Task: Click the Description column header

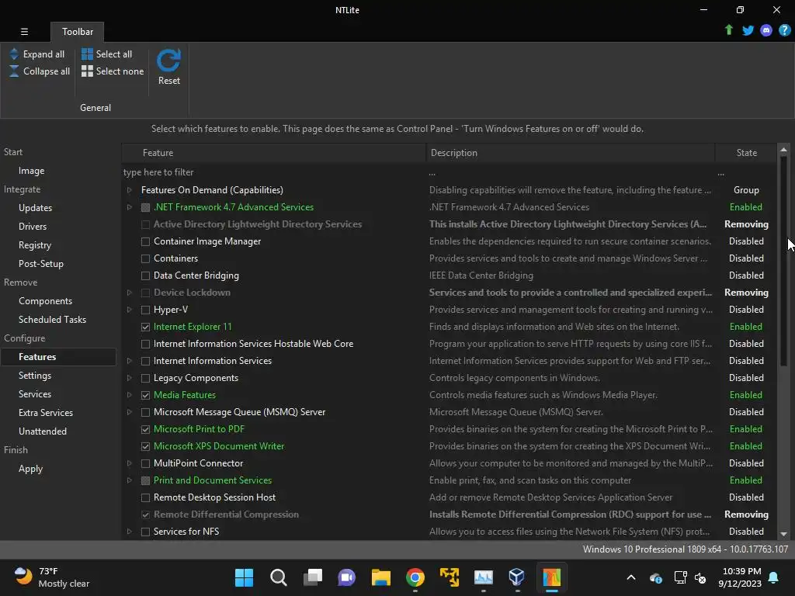Action: coord(571,153)
